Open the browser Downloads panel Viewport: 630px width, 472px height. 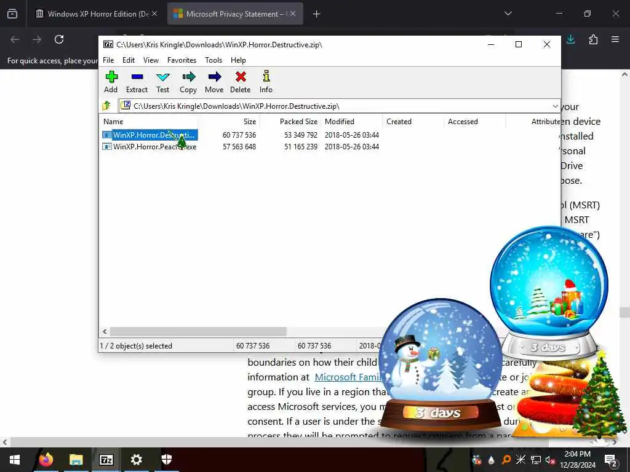pyautogui.click(x=570, y=39)
